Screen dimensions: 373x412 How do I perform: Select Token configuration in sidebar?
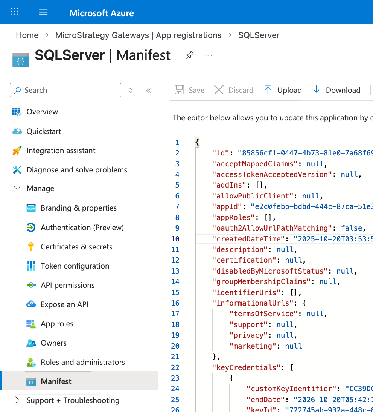(x=75, y=266)
